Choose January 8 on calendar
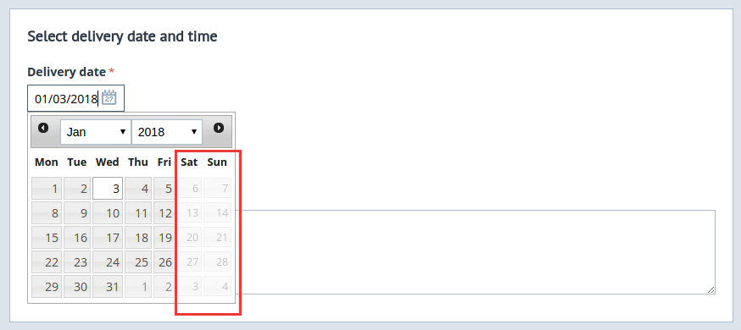Image resolution: width=741 pixels, height=330 pixels. pos(47,213)
